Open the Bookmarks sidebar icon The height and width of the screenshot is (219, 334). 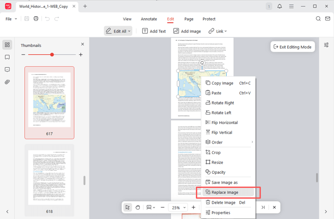[x=7, y=57]
